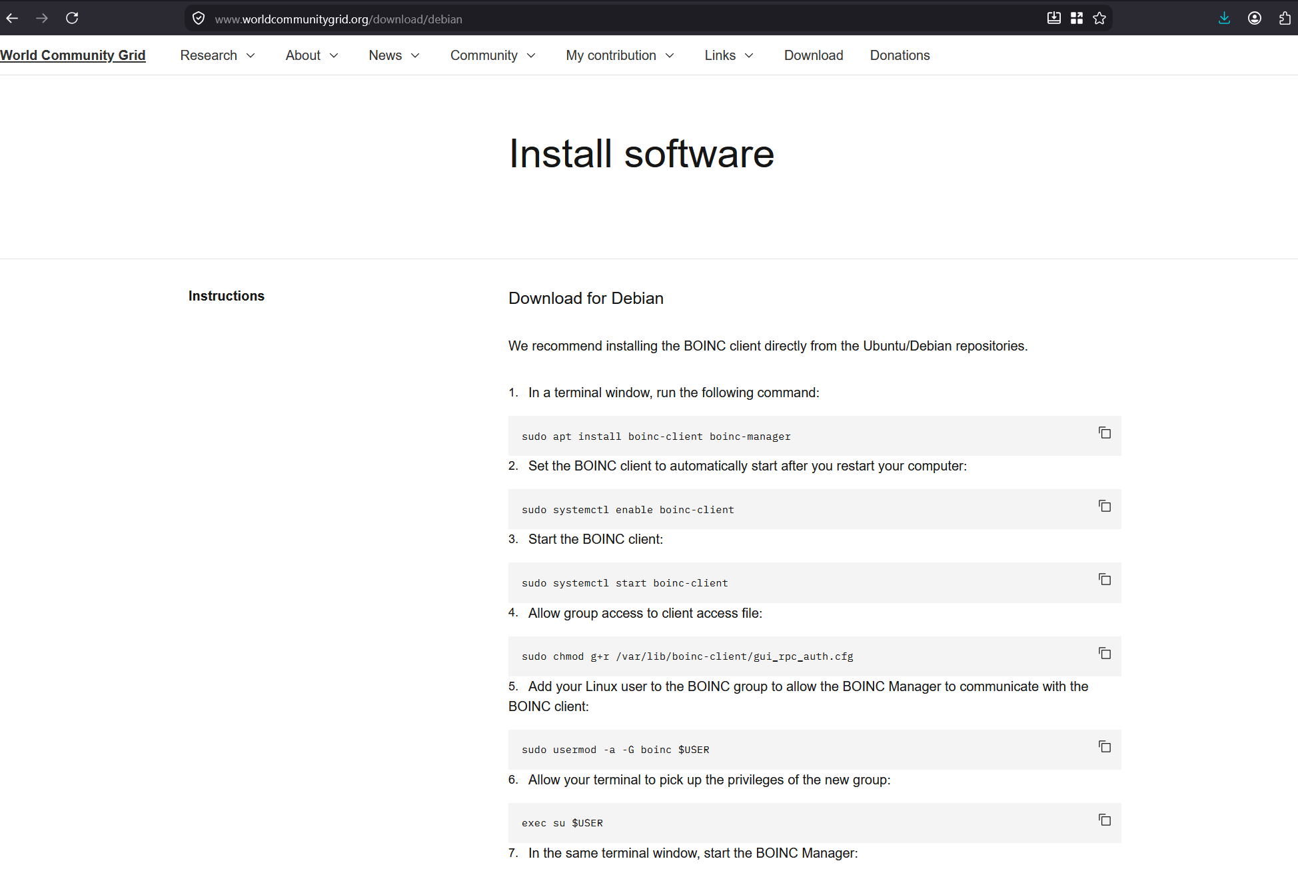Image resolution: width=1298 pixels, height=873 pixels.
Task: Click the World Community Grid home link
Action: 73,55
